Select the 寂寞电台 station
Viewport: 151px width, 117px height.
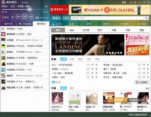coord(25,58)
